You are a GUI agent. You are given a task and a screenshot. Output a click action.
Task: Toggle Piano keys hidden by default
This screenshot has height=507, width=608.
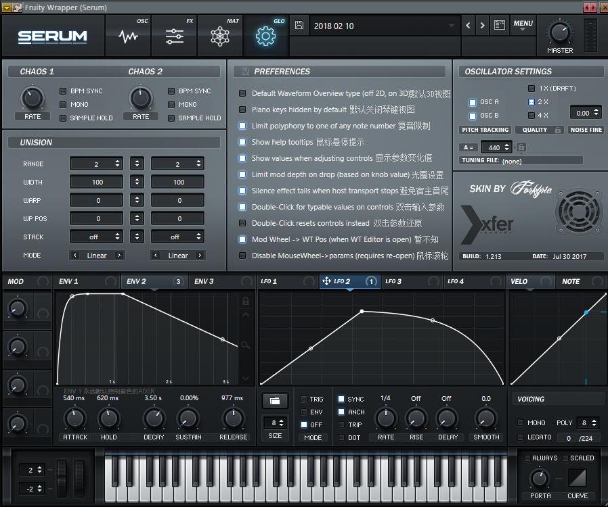pyautogui.click(x=242, y=110)
